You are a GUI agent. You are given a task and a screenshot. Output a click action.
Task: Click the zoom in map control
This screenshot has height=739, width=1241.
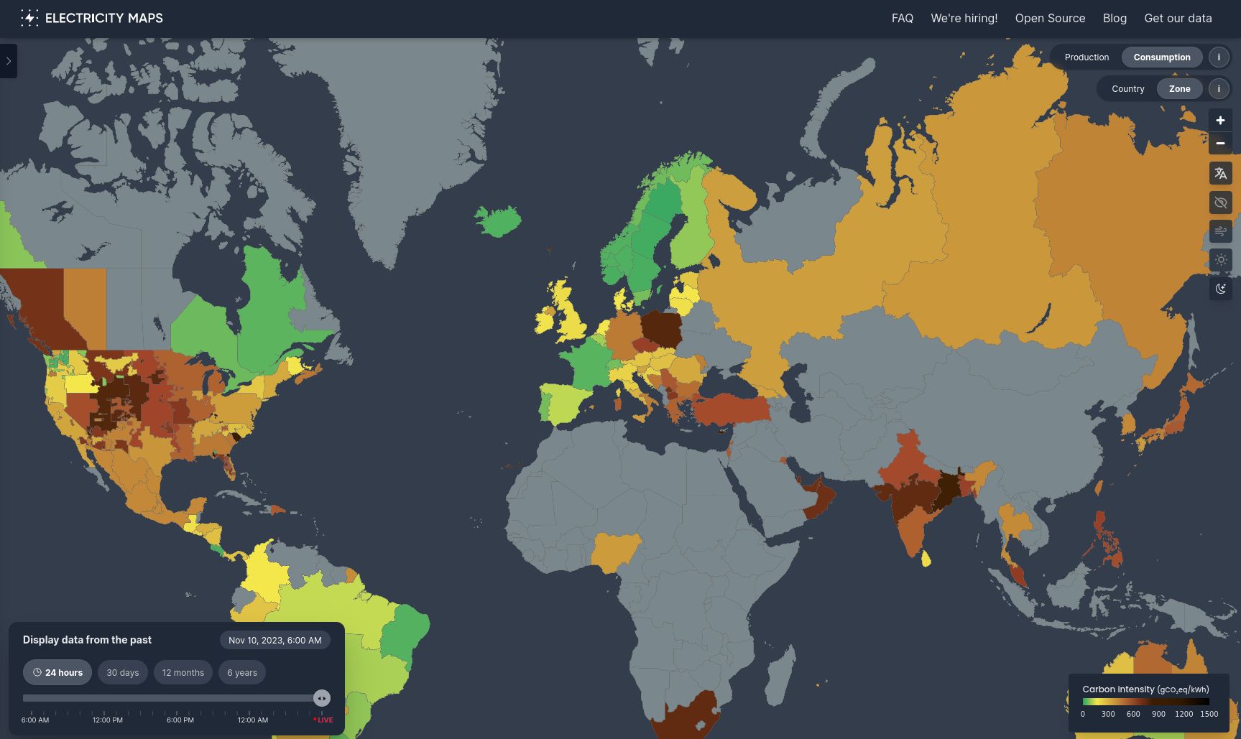click(x=1220, y=120)
